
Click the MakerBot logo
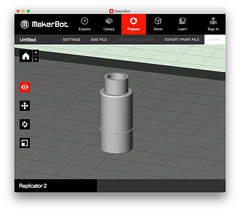point(44,24)
